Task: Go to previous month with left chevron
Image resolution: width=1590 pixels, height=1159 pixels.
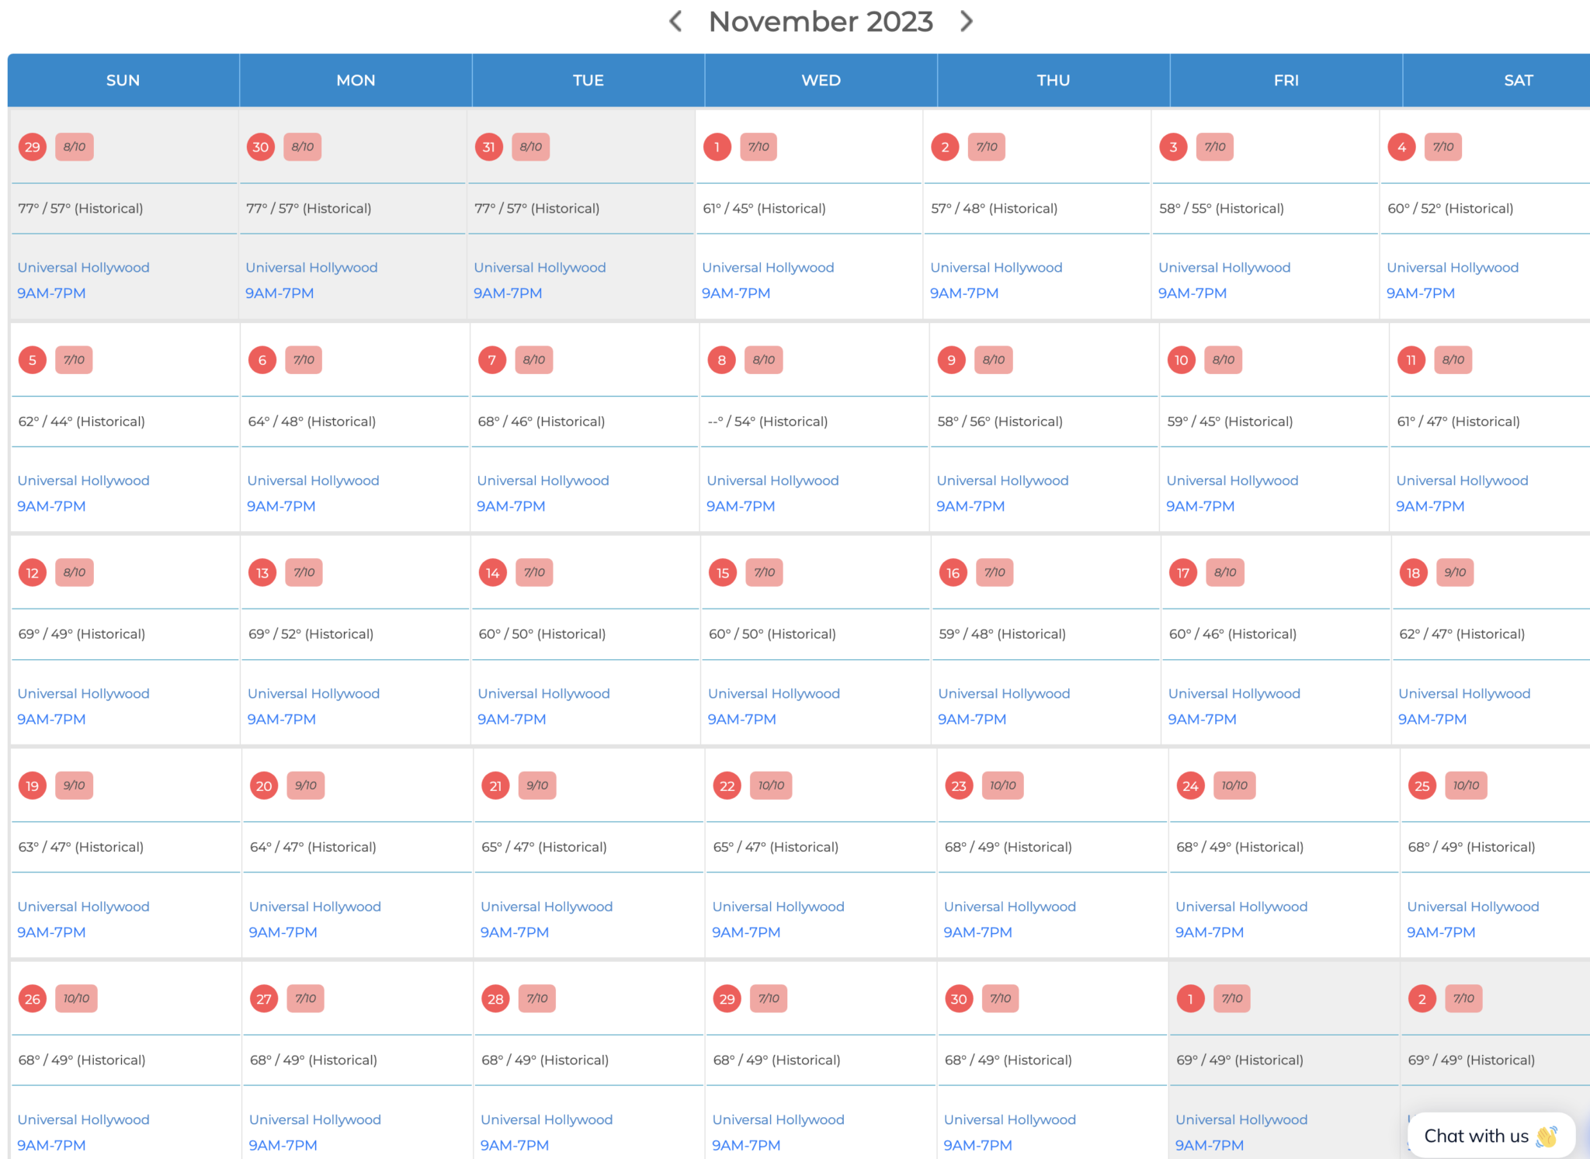Action: [675, 21]
